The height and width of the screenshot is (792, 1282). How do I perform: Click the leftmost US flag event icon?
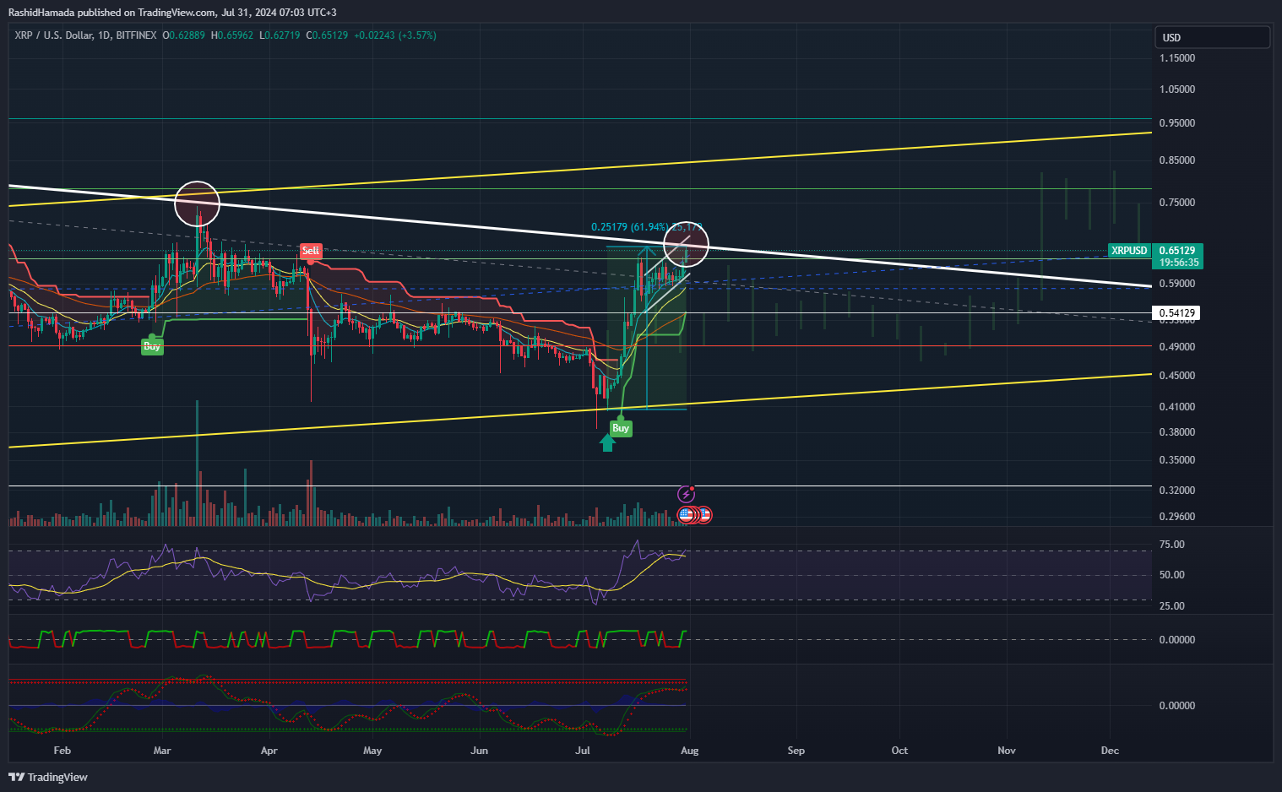coord(686,514)
